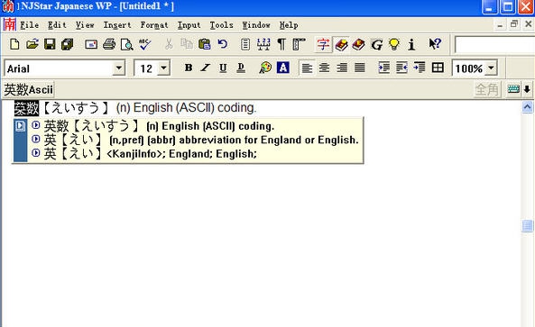
Task: Send the document by mail icon
Action: pos(91,44)
